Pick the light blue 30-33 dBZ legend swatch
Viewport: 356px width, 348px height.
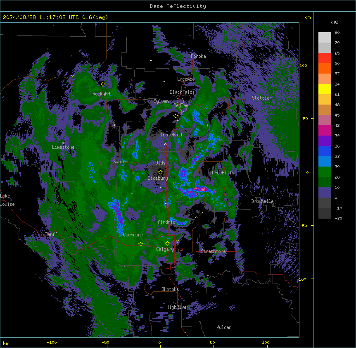click(x=325, y=162)
